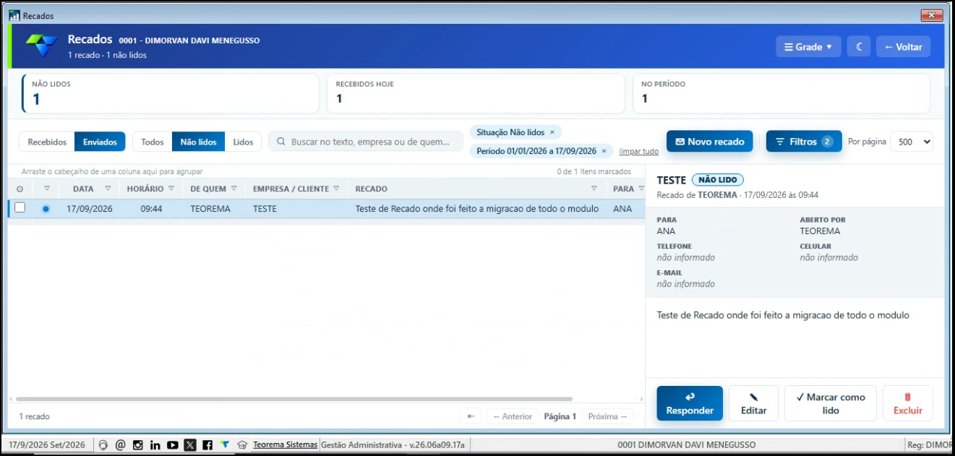Click 'Marcar como lido' button
This screenshot has height=456, width=955.
point(831,403)
